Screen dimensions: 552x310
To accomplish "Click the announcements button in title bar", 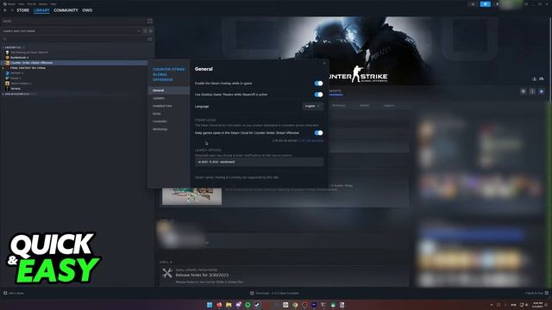I will click(485, 3).
